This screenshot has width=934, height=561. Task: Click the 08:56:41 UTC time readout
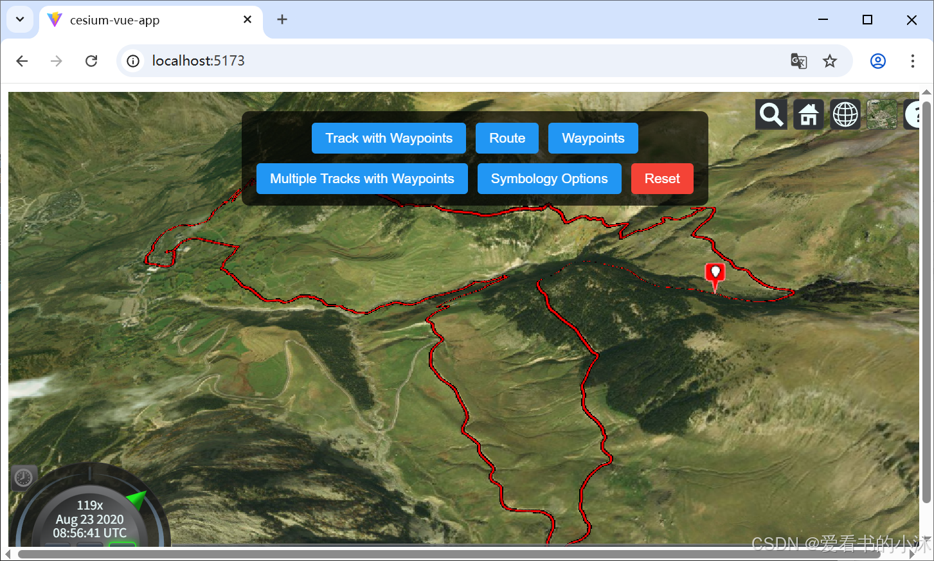tap(90, 533)
